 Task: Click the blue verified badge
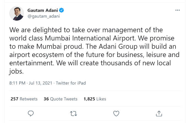click(x=62, y=10)
